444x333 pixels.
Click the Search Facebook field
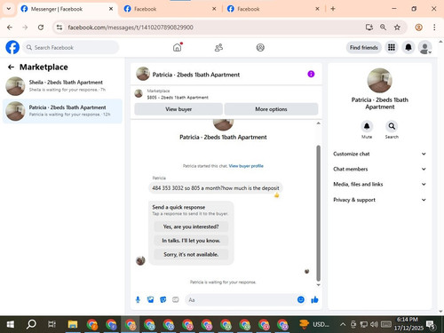[x=71, y=47]
